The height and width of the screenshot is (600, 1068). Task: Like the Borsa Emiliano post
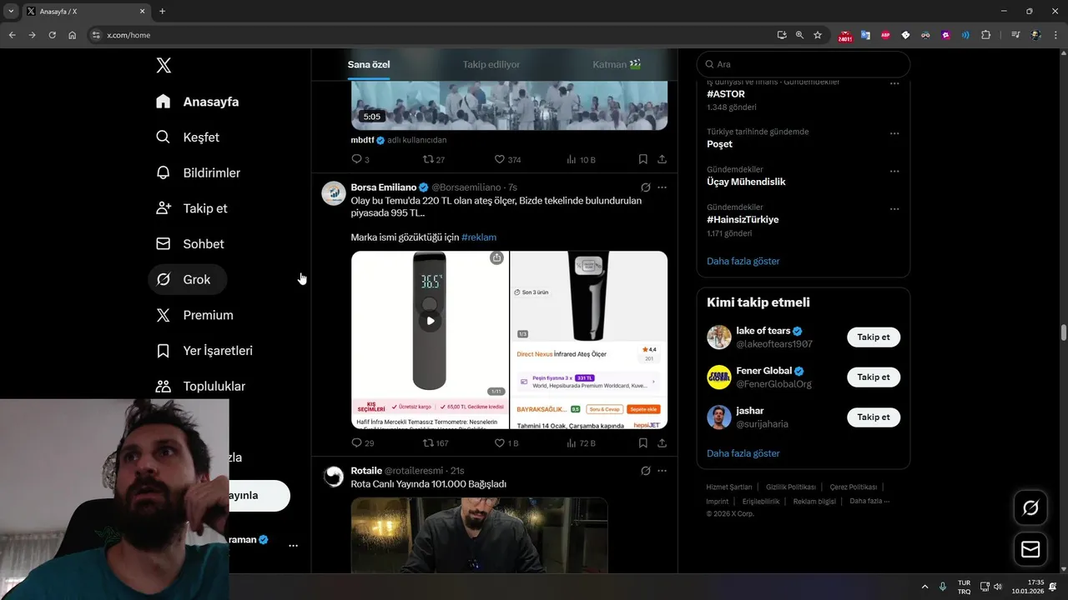[x=500, y=443]
